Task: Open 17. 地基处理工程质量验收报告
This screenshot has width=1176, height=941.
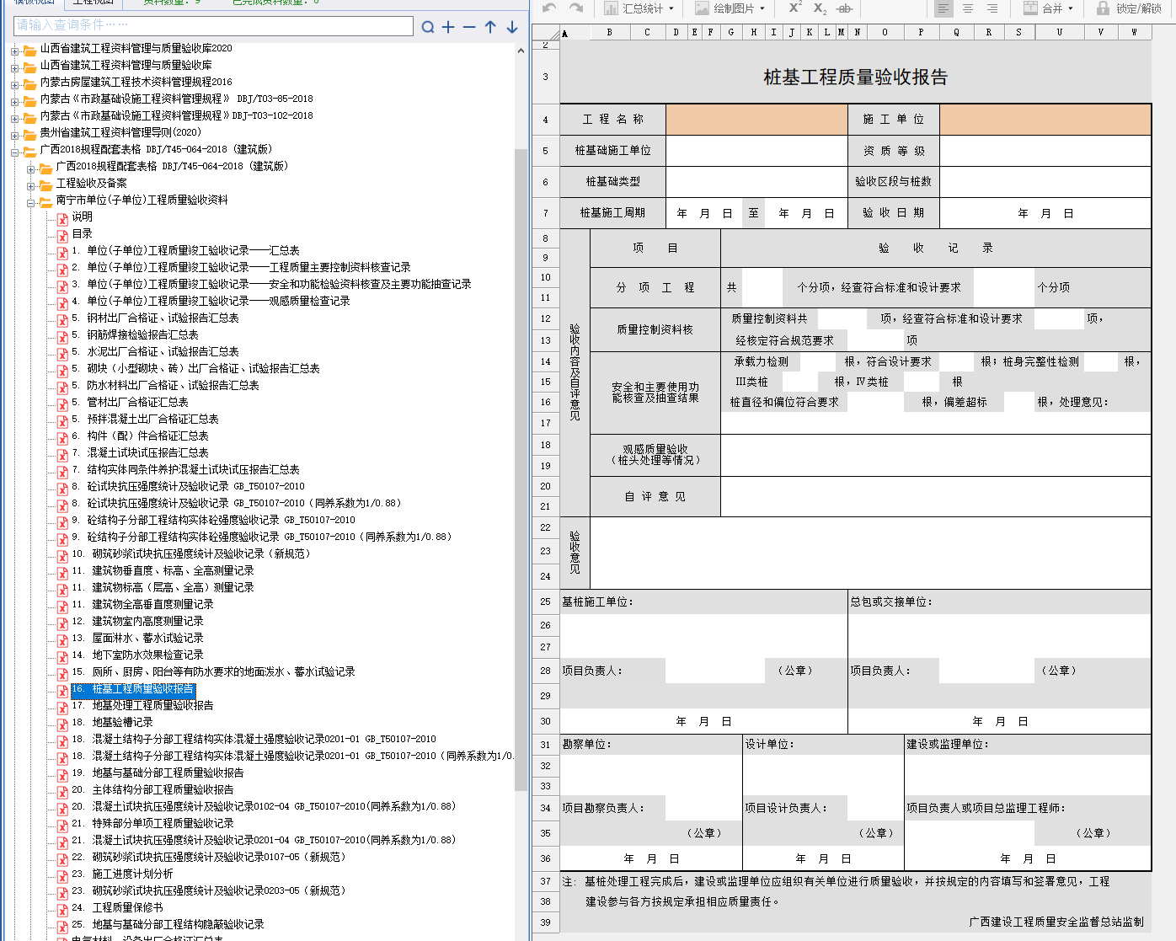Action: 142,705
